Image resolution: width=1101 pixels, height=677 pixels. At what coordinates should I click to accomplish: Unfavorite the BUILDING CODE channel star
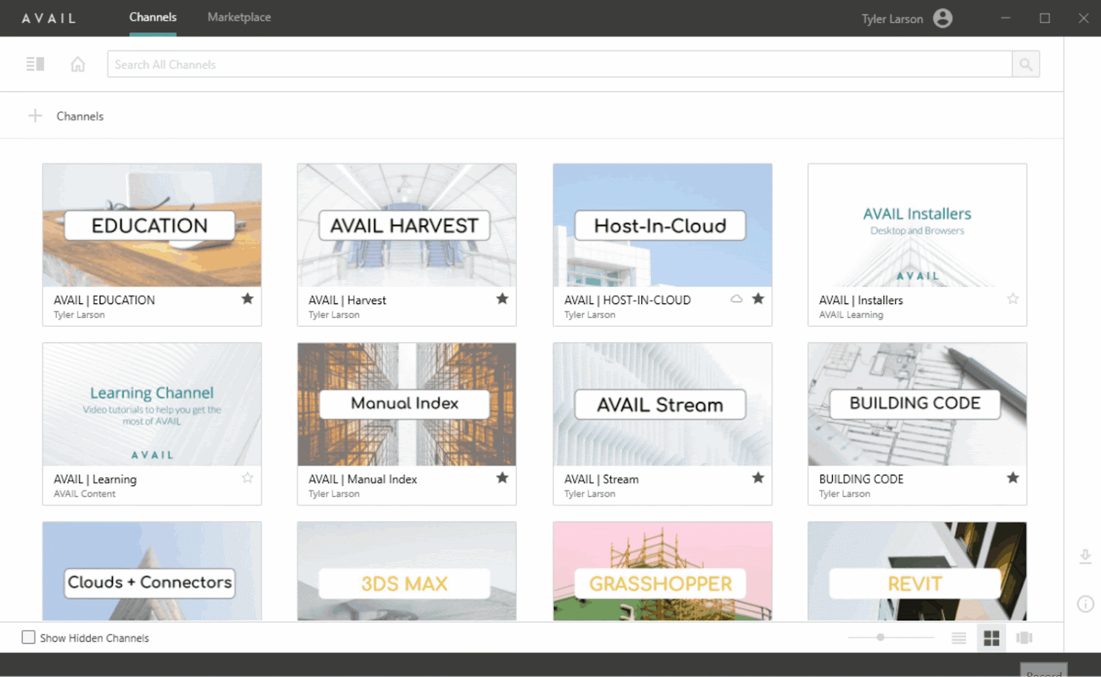(x=1013, y=477)
